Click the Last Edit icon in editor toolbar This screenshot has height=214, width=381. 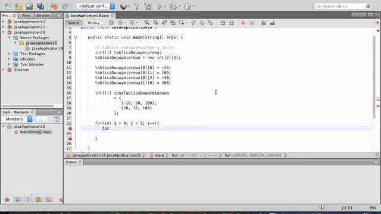pyautogui.click(x=111, y=23)
